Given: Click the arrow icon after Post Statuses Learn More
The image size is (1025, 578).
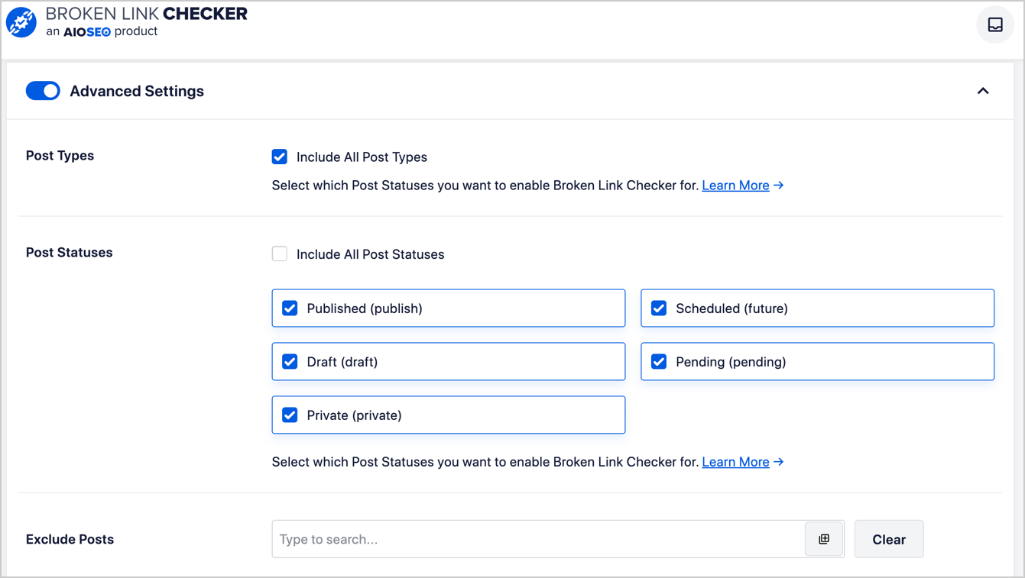Looking at the screenshot, I should [779, 462].
